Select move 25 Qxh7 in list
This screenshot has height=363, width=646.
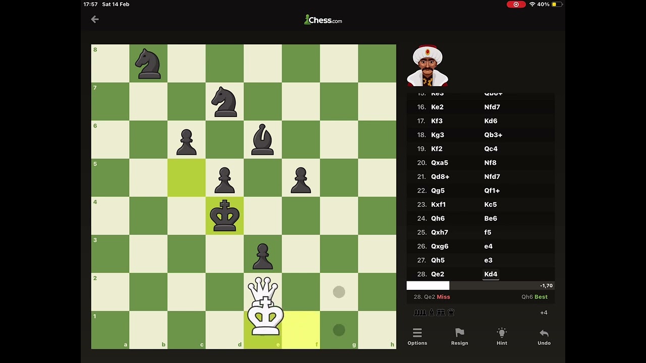(440, 232)
